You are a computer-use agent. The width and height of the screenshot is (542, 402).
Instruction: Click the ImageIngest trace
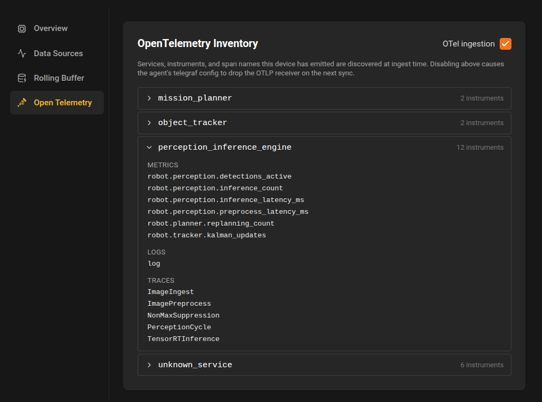coord(170,292)
